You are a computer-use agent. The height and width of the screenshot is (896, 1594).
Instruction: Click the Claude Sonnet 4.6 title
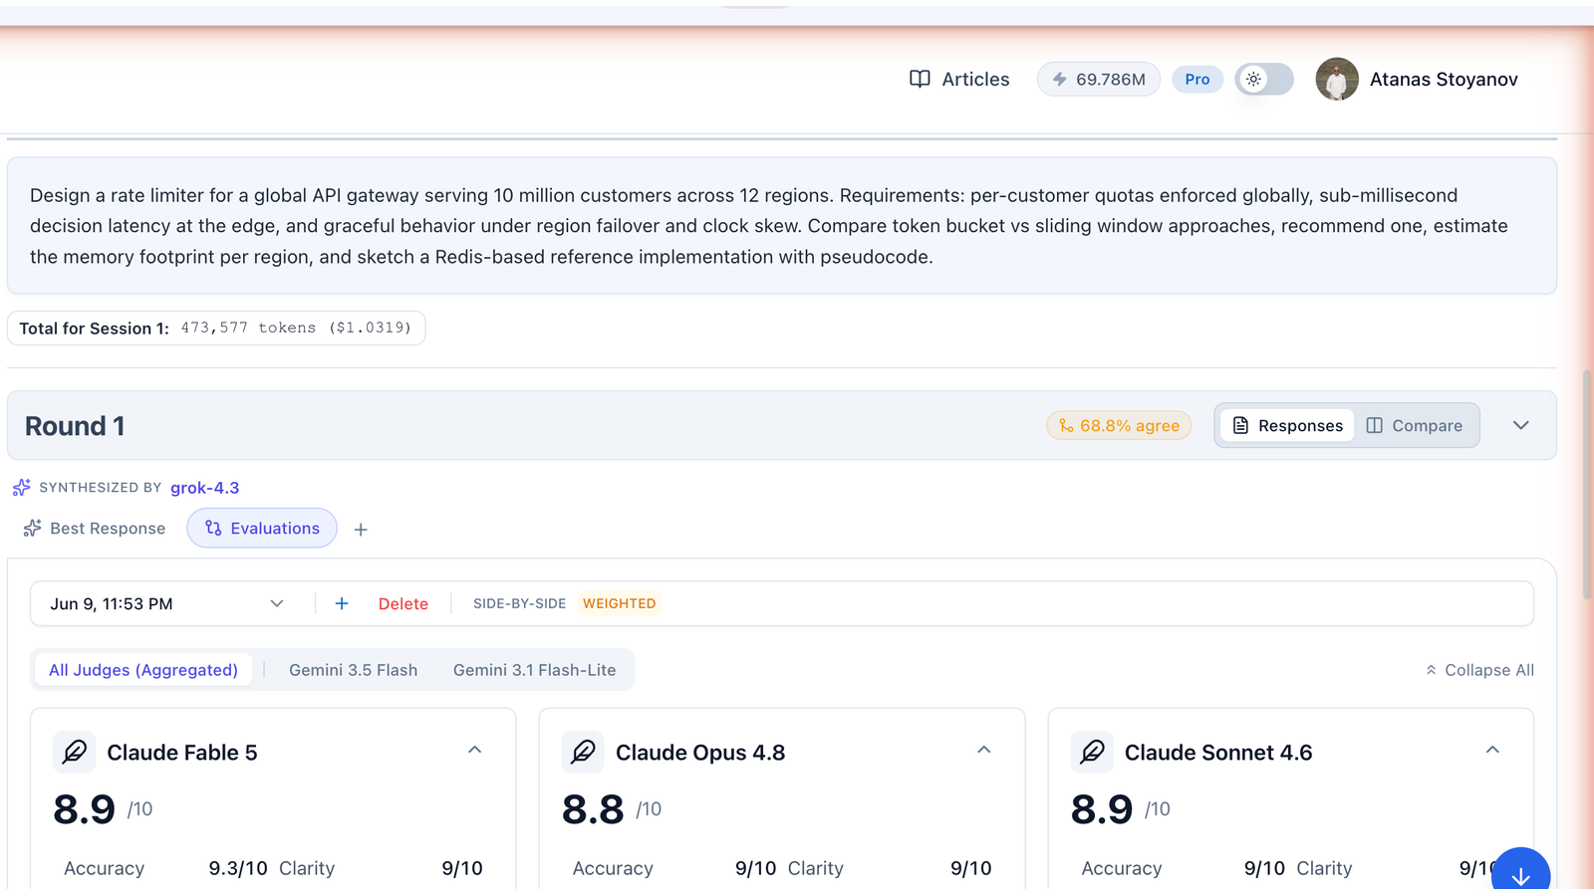[1218, 753]
